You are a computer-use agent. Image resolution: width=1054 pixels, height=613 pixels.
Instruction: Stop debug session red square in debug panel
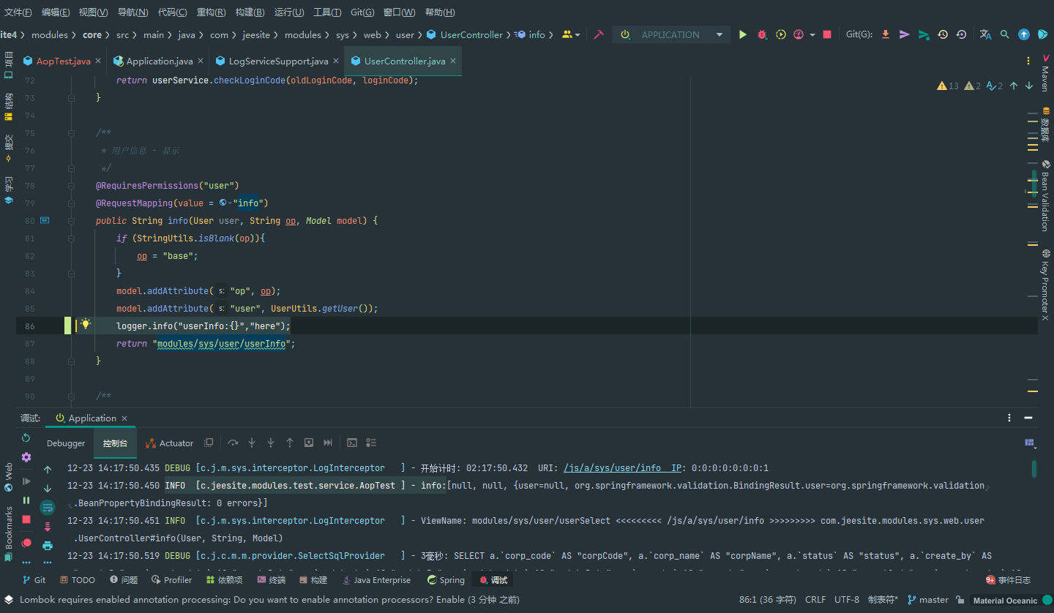point(26,519)
